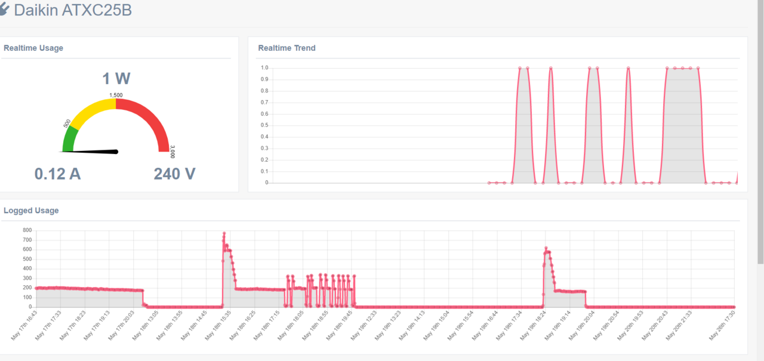
Task: Click the plug icon beside Daikin ATXC25B
Action: coord(4,10)
